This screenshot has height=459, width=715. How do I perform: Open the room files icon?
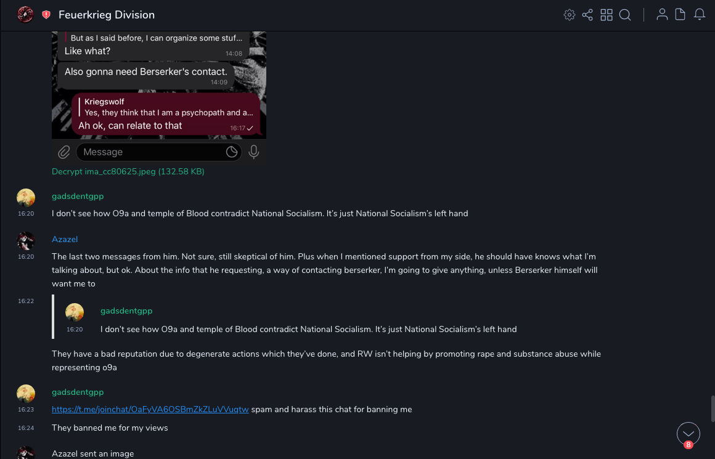pos(680,15)
